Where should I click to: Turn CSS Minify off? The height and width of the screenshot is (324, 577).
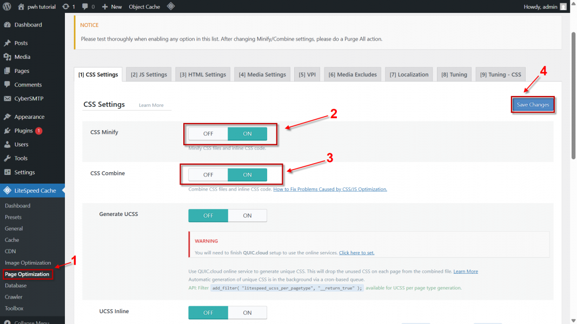click(x=208, y=134)
